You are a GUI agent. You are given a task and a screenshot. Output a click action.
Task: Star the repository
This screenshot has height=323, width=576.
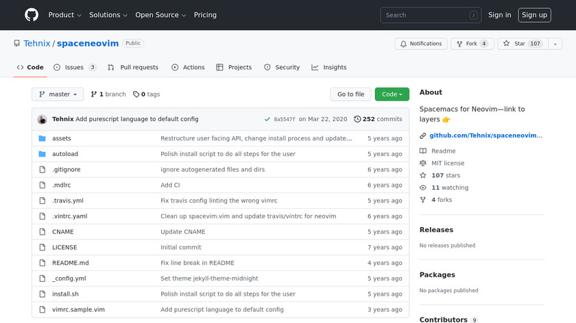click(523, 44)
